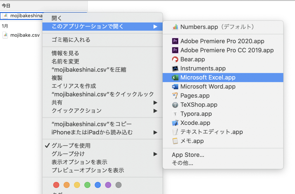The image size is (295, 194).
Task: Open the グループ分け submenu
Action: coord(155,154)
